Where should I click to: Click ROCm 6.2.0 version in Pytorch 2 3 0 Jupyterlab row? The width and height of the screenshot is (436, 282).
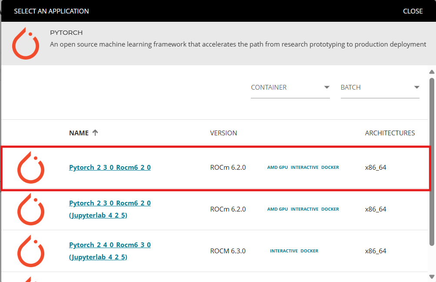228,209
